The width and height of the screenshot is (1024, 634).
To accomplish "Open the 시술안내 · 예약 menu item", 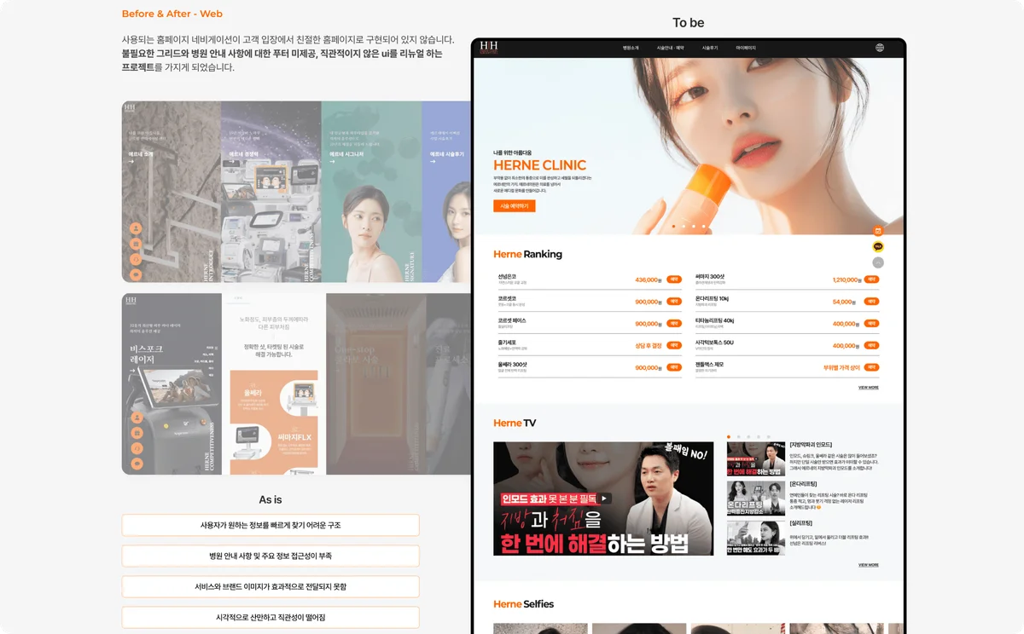I will click(x=670, y=48).
